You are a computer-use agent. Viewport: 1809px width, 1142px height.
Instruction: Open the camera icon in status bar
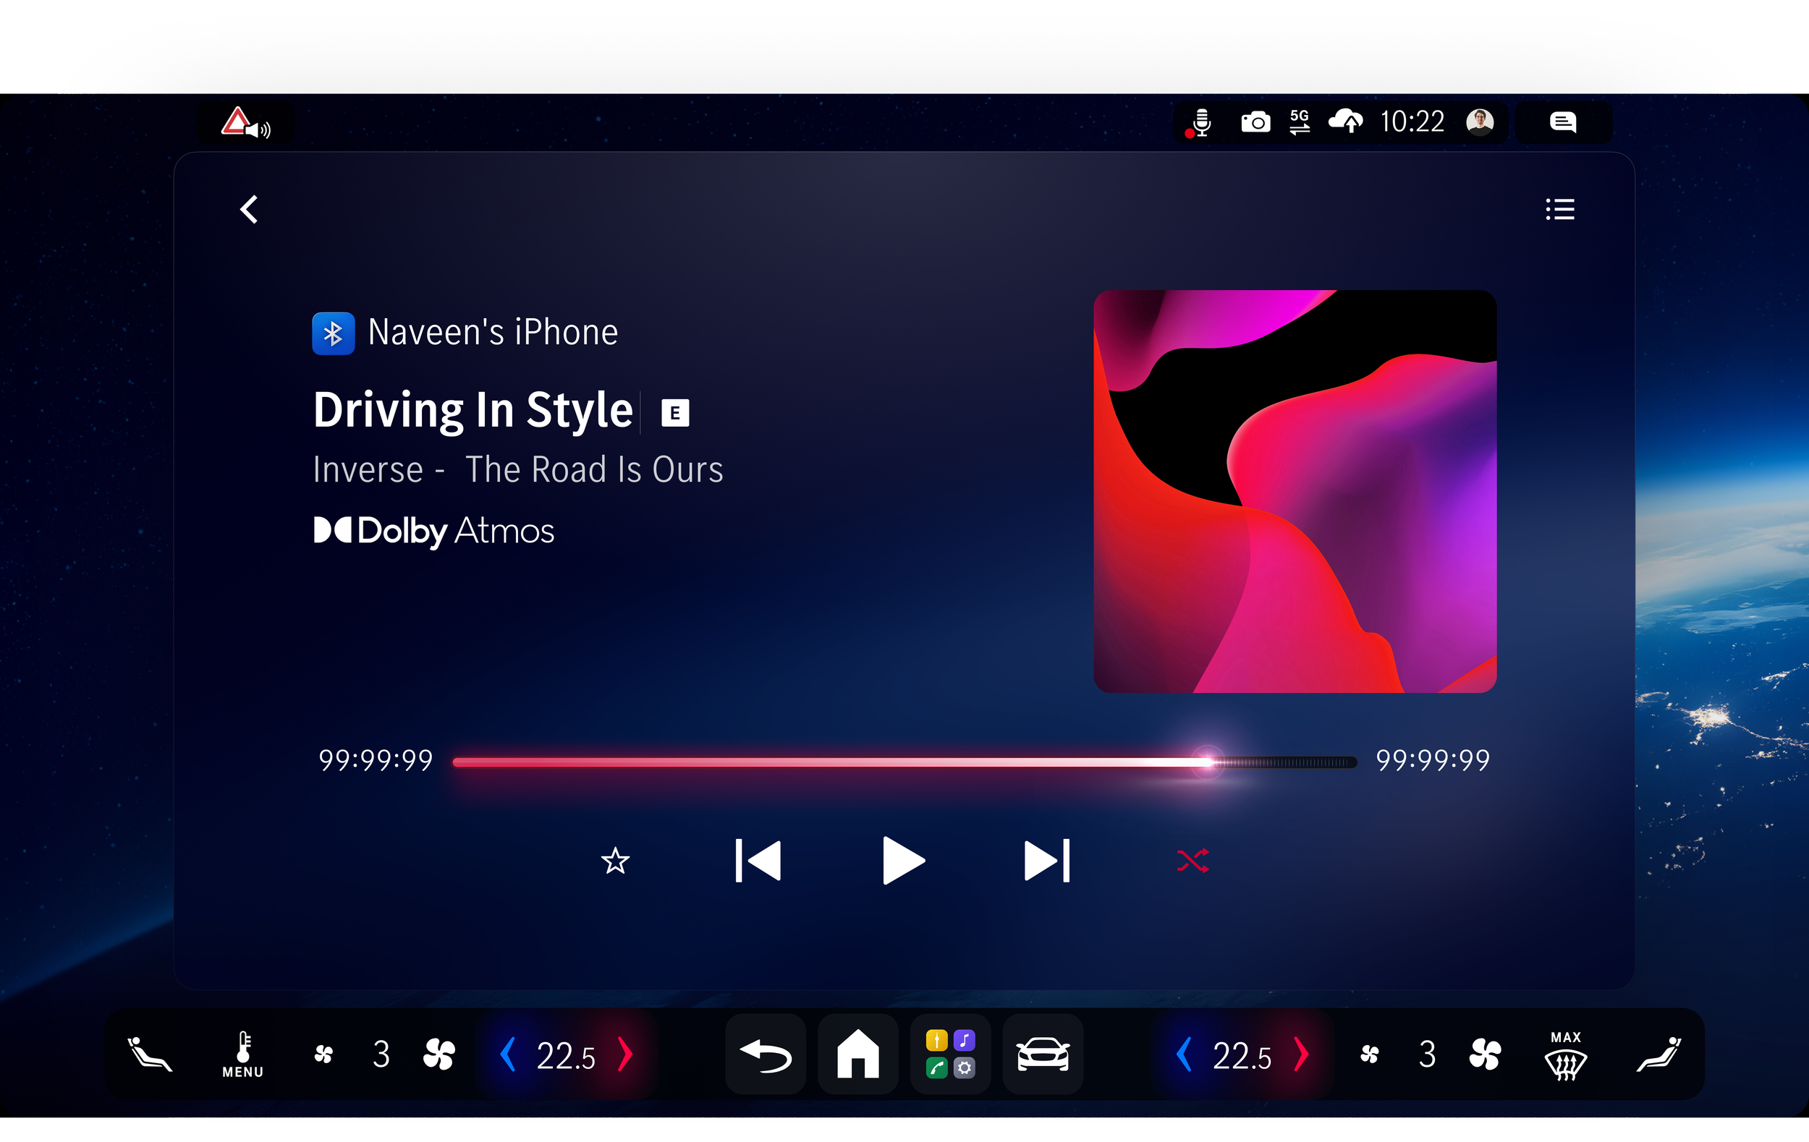pyautogui.click(x=1255, y=122)
